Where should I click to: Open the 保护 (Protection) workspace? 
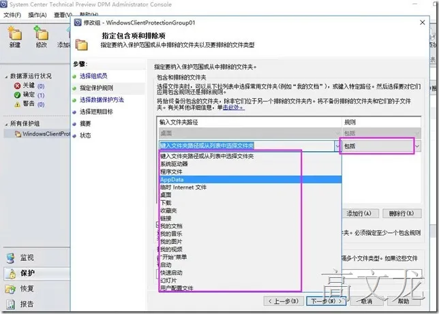pos(37,273)
